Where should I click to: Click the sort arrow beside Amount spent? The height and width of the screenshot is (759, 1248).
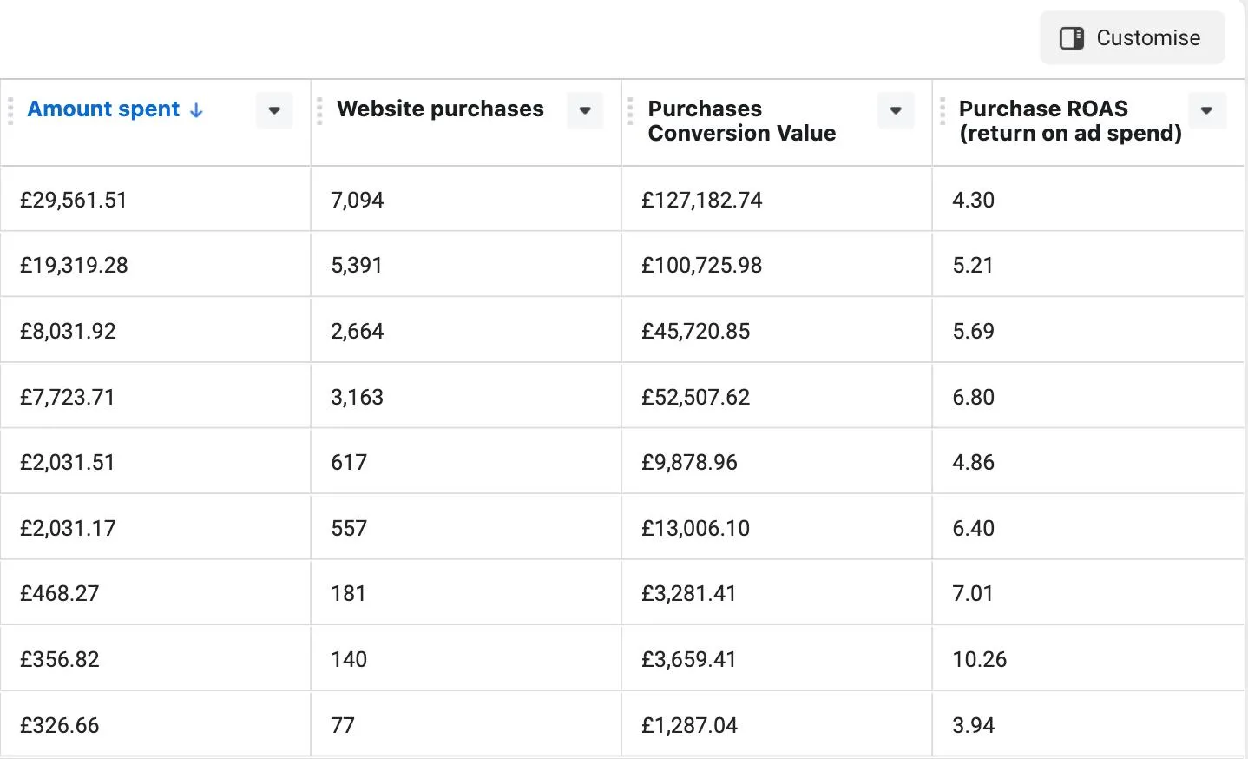[x=197, y=110]
